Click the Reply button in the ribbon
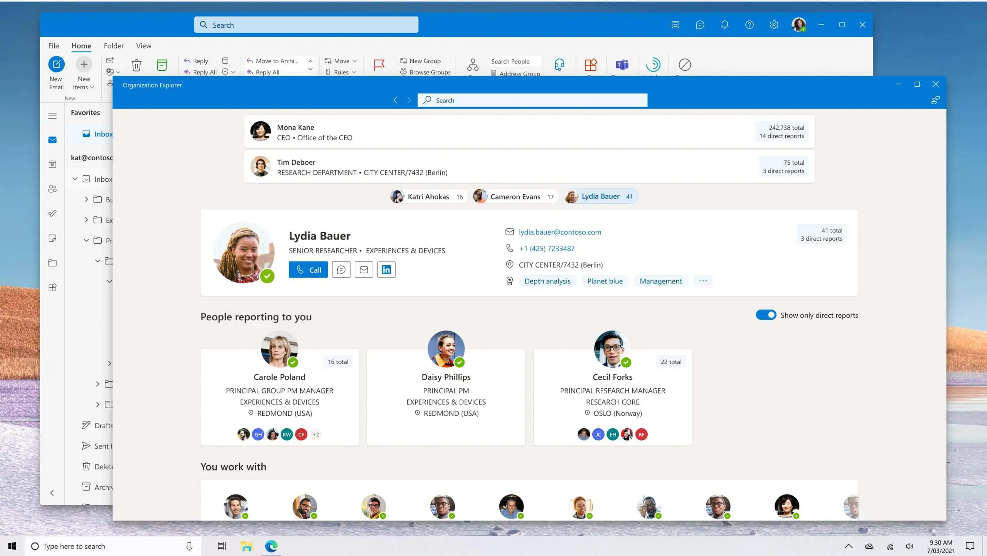The image size is (987, 556). (x=197, y=61)
